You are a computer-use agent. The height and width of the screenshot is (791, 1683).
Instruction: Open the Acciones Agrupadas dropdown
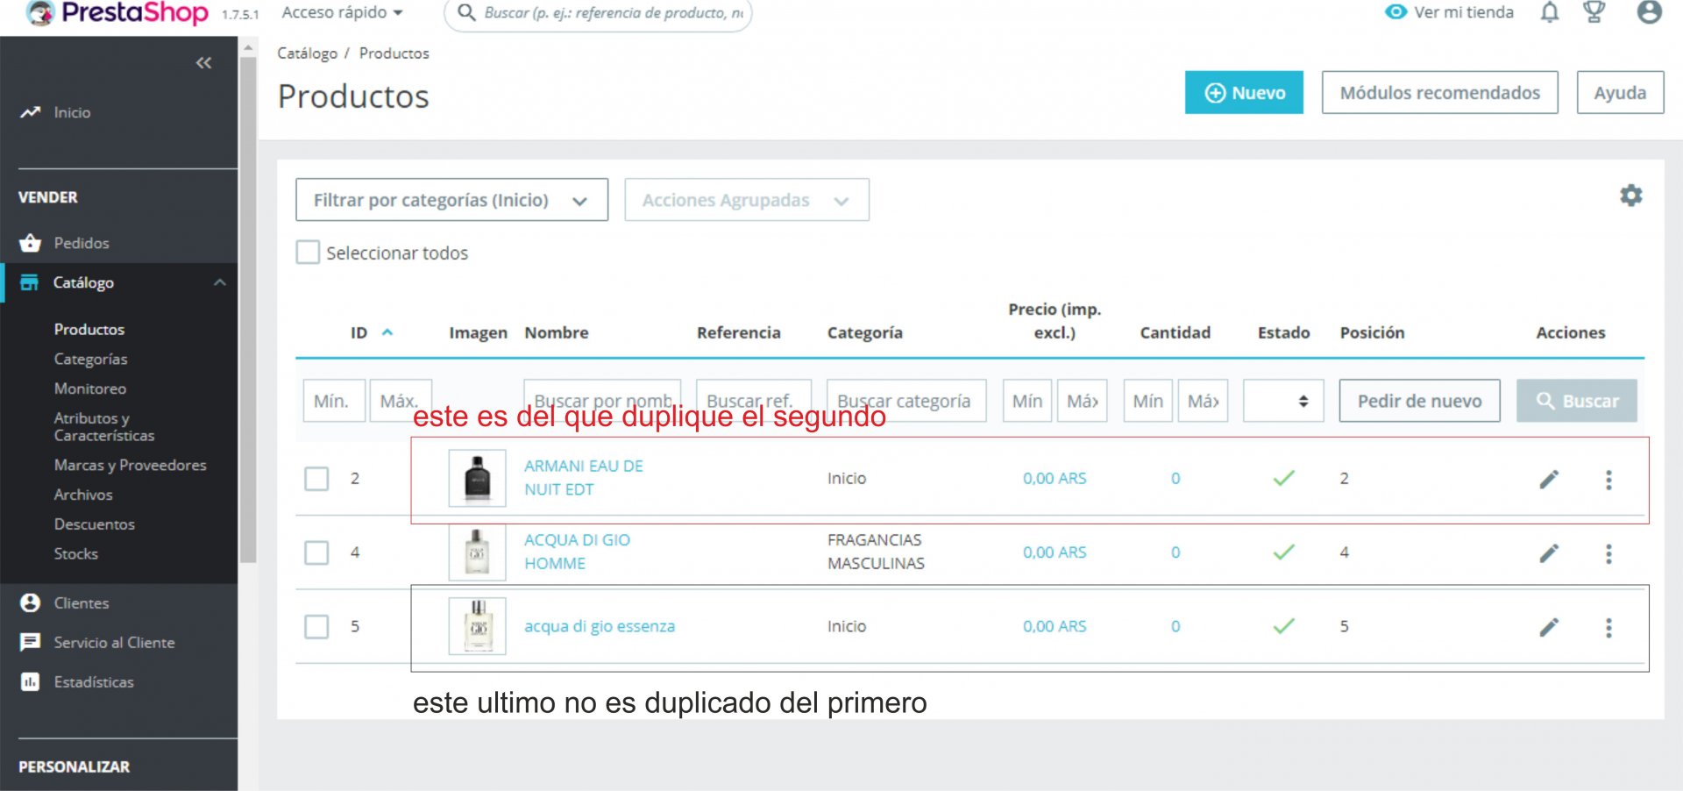click(747, 200)
